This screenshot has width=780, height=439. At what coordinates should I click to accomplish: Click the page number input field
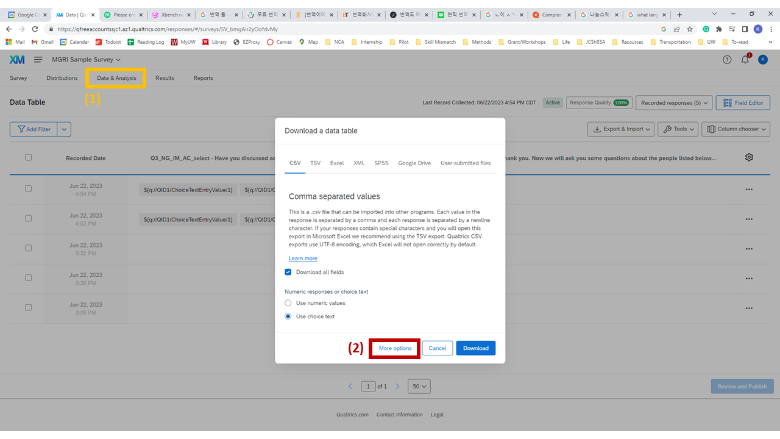coord(368,386)
